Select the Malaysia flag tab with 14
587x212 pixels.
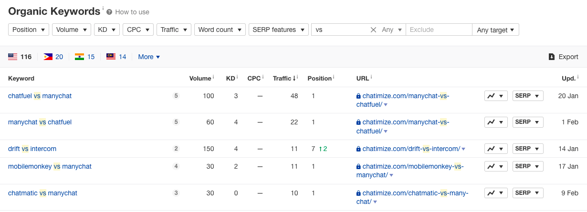tap(116, 57)
